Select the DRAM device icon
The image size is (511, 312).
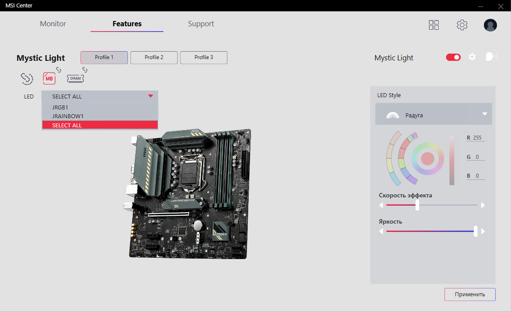(75, 78)
